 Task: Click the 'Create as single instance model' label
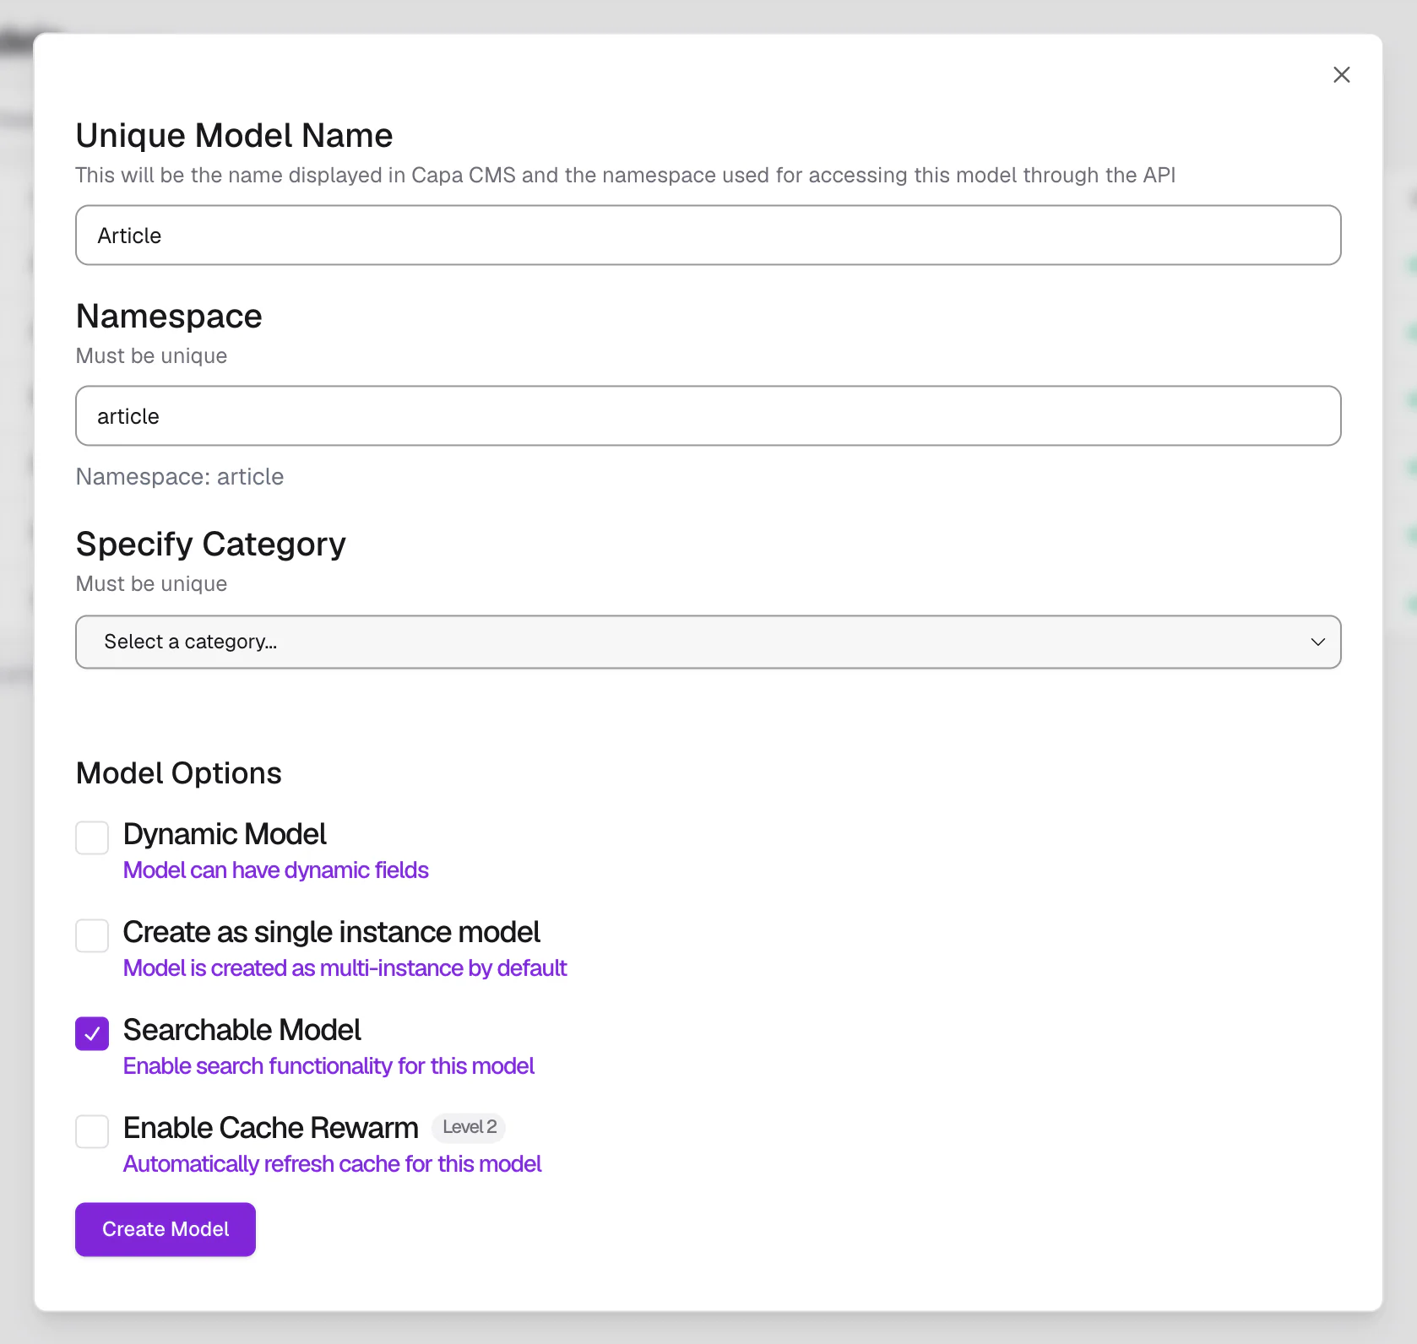(332, 932)
